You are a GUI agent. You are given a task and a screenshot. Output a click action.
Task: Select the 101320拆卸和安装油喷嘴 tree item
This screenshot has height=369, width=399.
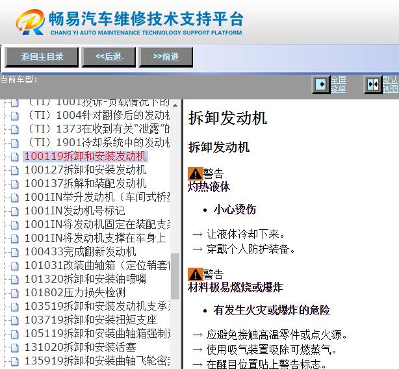(86, 279)
